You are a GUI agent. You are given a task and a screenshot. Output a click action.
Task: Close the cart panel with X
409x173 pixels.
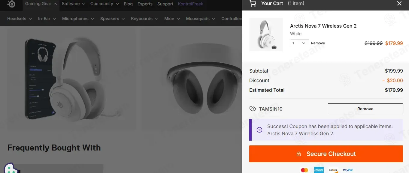coord(399,3)
